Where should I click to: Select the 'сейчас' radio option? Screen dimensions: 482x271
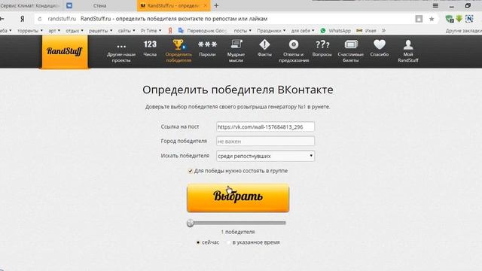coord(198,242)
